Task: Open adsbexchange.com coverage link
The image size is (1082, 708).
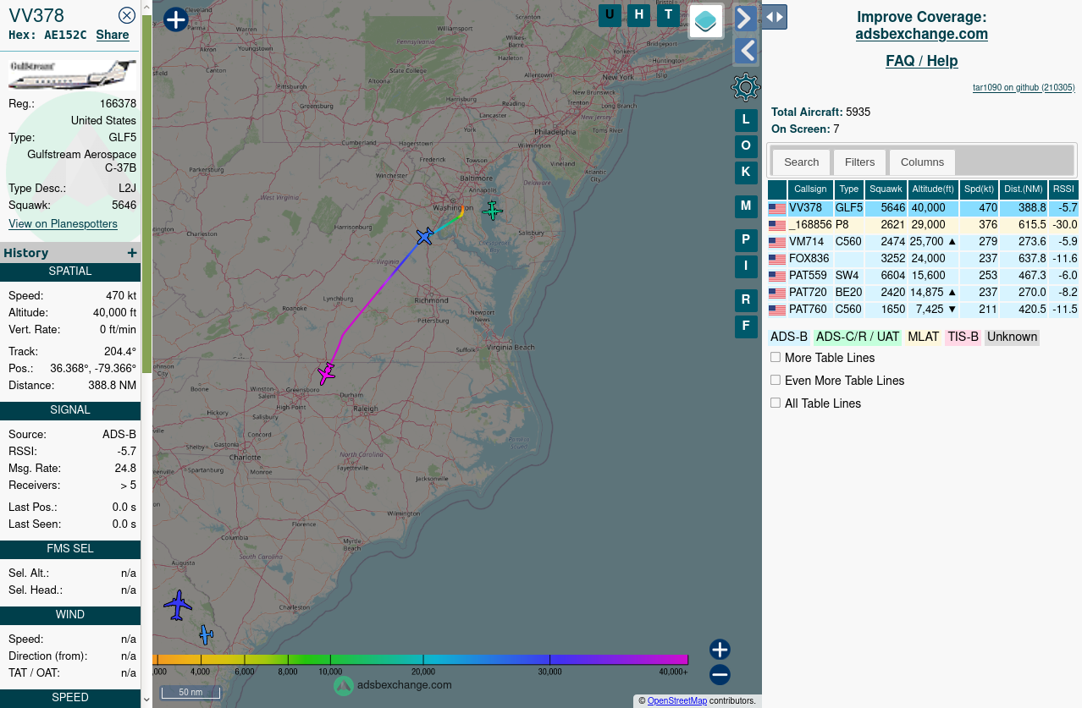Action: [921, 35]
